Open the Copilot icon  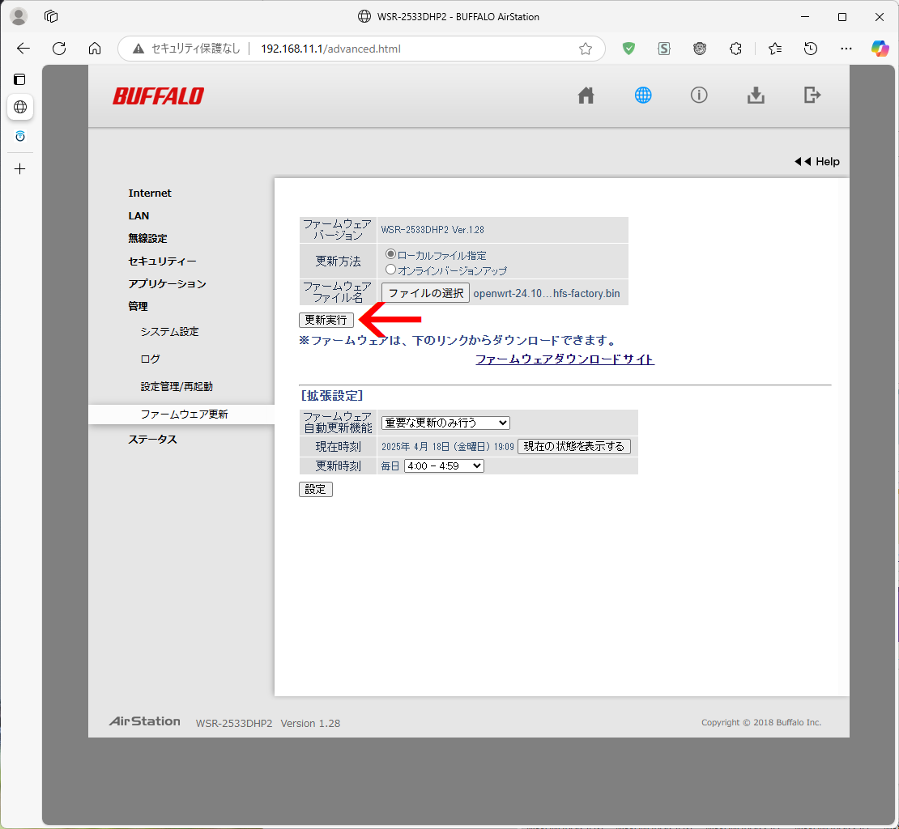[x=880, y=49]
